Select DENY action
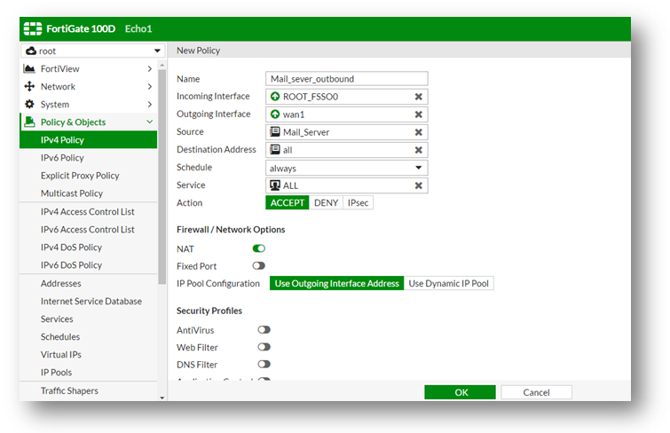The image size is (670, 433). click(x=326, y=202)
